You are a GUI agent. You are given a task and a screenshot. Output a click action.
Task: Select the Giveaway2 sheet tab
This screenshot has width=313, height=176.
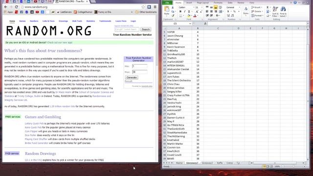pos(207,163)
